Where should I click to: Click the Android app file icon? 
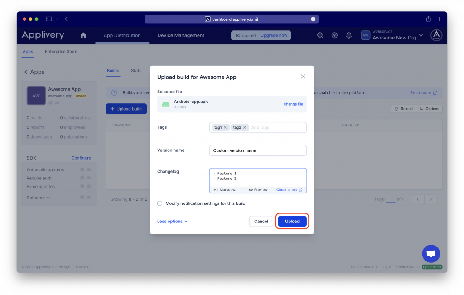coord(166,104)
